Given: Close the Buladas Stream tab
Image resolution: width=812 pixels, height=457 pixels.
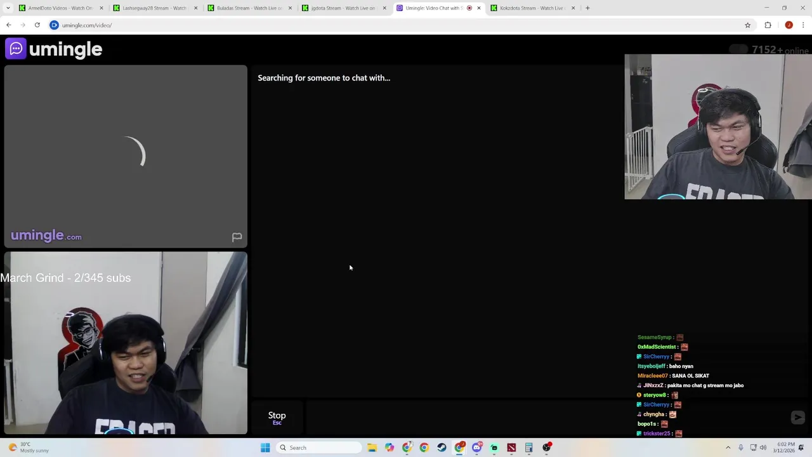Looking at the screenshot, I should 290,8.
